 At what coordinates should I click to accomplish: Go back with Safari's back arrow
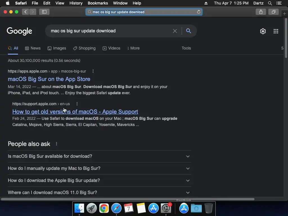26,12
